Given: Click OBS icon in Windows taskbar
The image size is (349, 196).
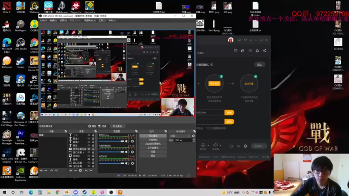Looking at the screenshot, I should pos(111,192).
